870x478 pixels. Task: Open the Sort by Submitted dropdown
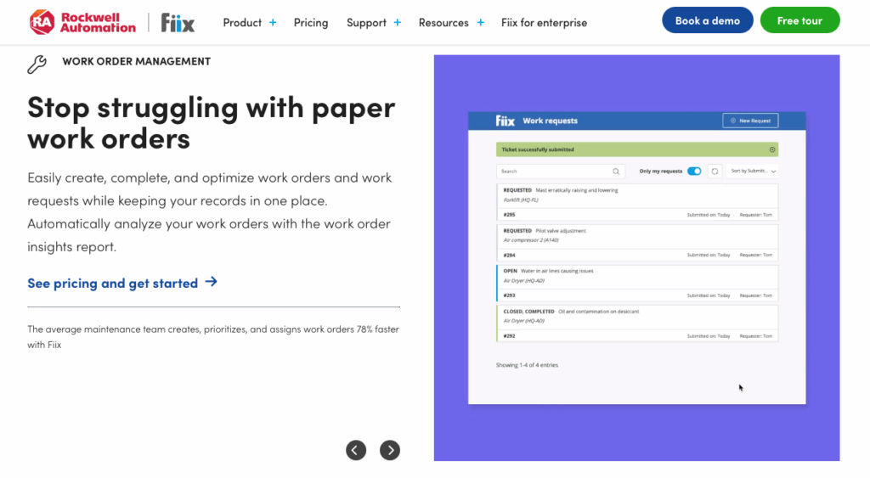753,172
